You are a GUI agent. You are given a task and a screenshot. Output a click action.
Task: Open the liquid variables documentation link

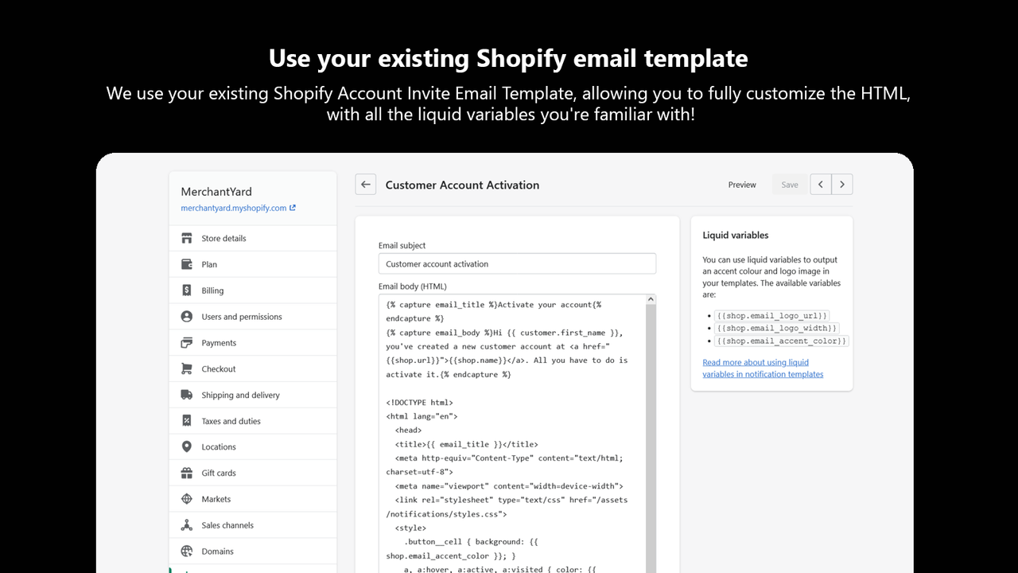click(756, 368)
